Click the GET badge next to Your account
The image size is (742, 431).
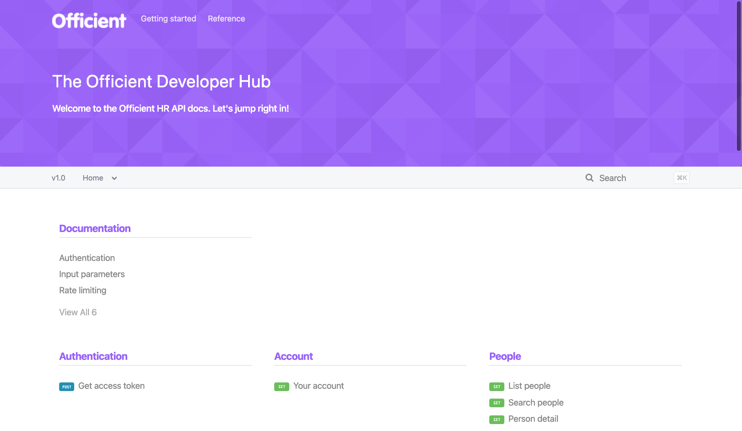click(281, 387)
